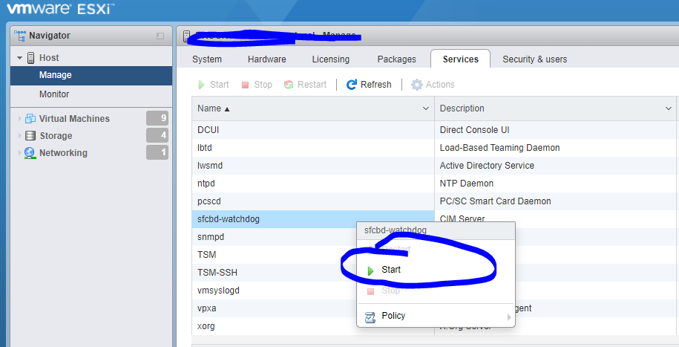The image size is (679, 347).
Task: Click the NTP Daemon description
Action: 466,184
